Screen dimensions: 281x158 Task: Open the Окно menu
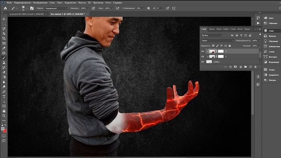coord(108,3)
